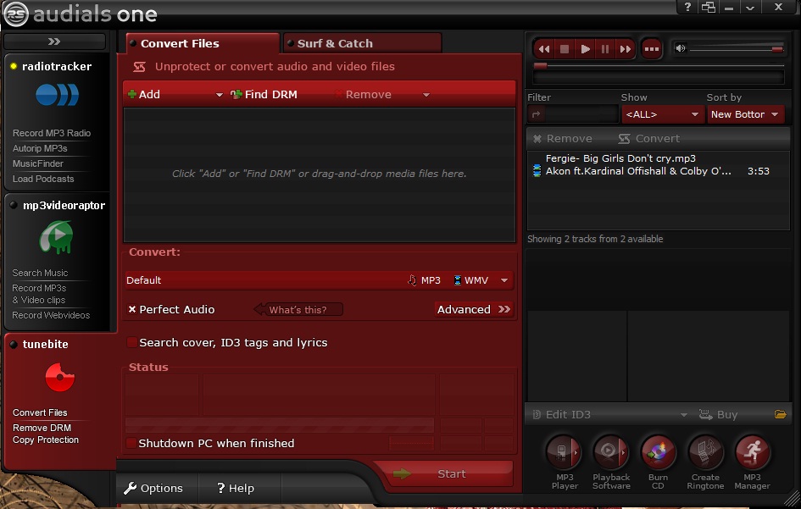This screenshot has width=801, height=509.
Task: Click the Find DRM button
Action: tap(264, 95)
